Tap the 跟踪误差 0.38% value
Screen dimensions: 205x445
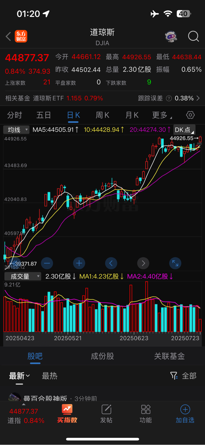(184, 98)
